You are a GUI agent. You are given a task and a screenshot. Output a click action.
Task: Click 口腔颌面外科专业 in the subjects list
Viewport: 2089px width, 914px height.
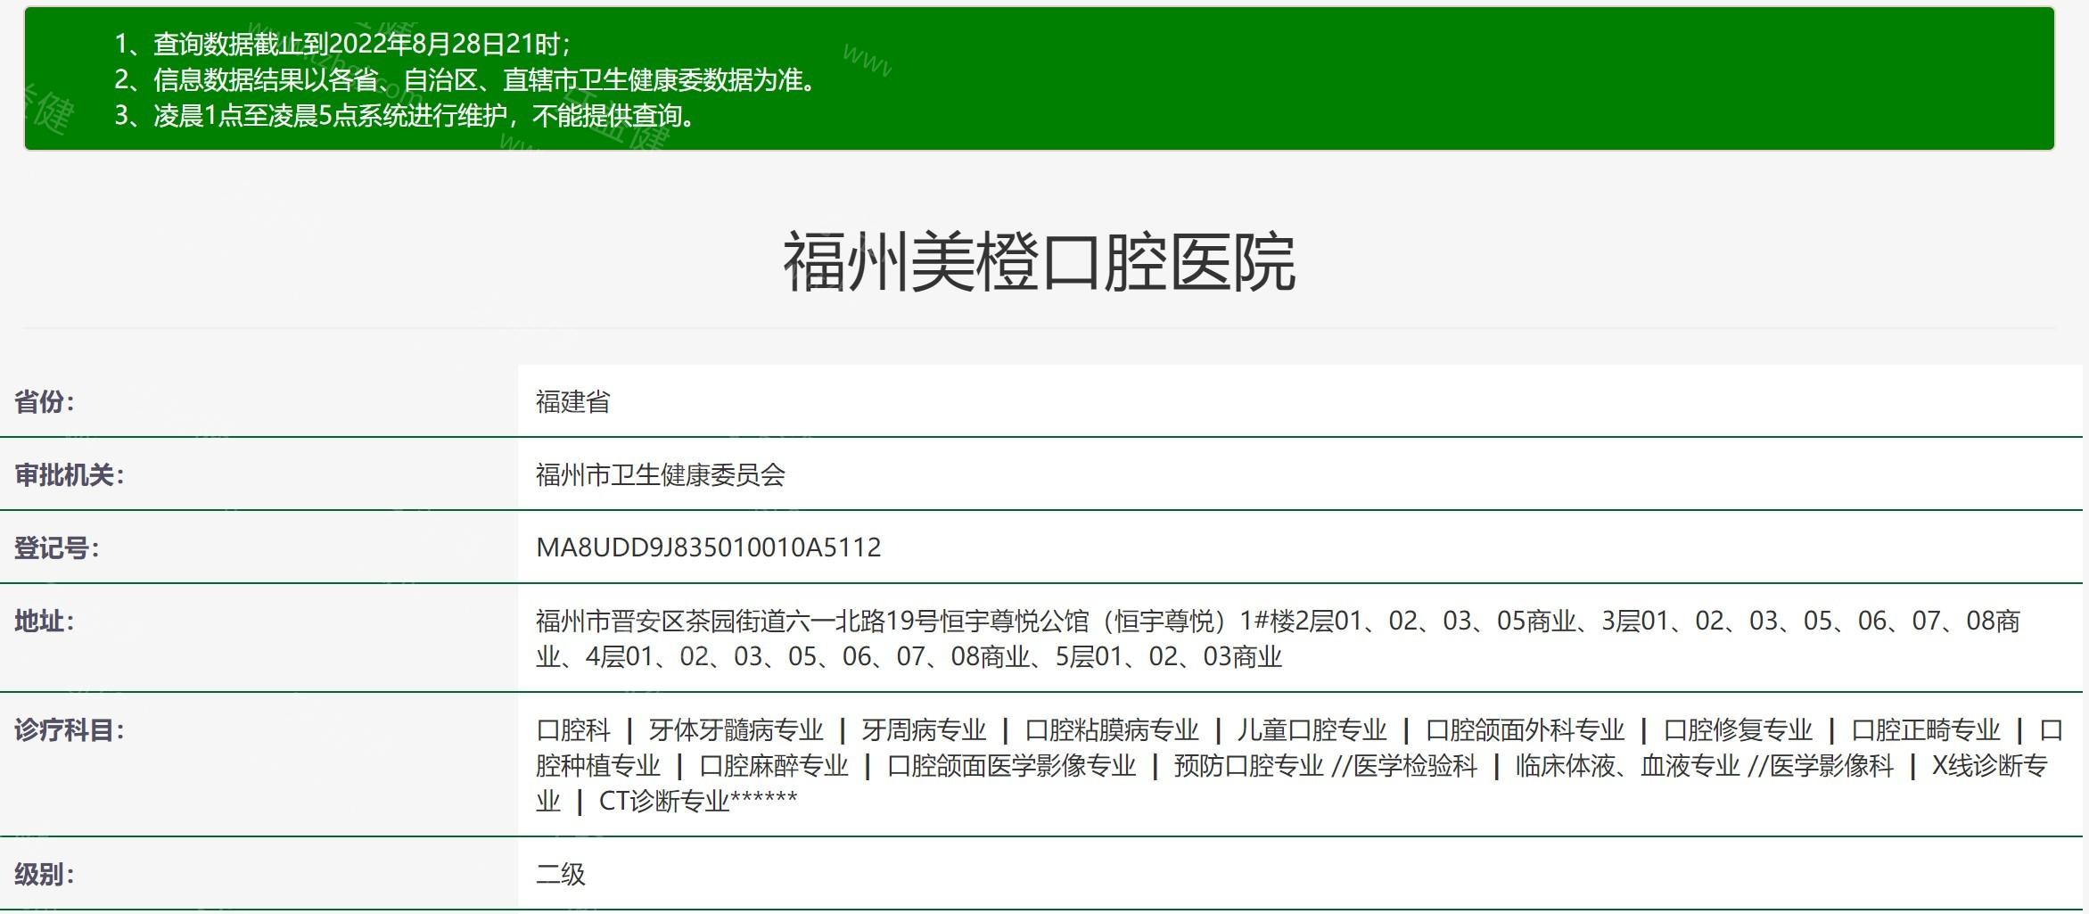(x=1526, y=730)
